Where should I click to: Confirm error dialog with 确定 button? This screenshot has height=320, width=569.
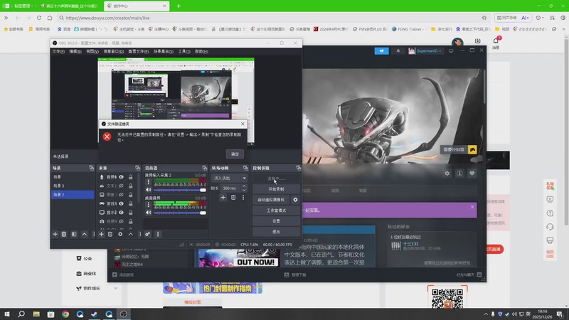coord(235,154)
